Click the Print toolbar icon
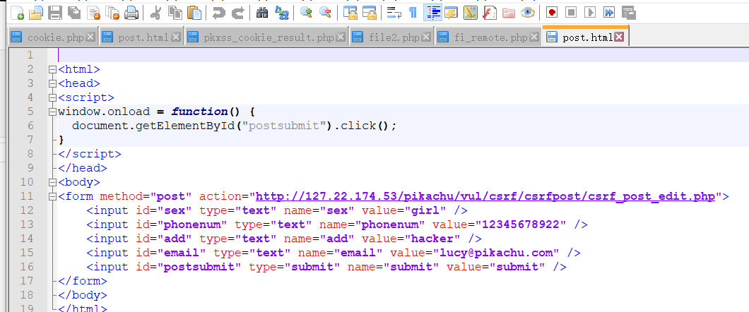The height and width of the screenshot is (312, 749). [131, 13]
